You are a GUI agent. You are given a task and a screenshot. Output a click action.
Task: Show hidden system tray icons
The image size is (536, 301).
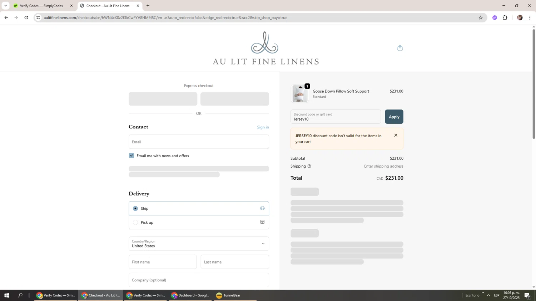488,295
